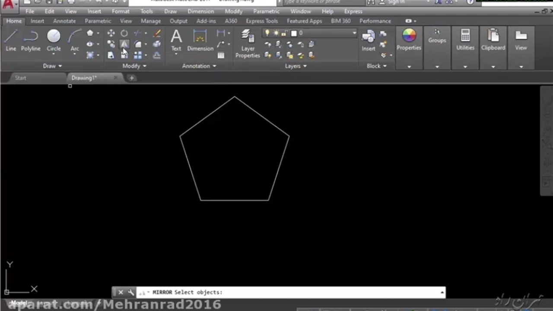Image resolution: width=553 pixels, height=311 pixels.
Task: Select the Polyline tool
Action: pos(30,40)
